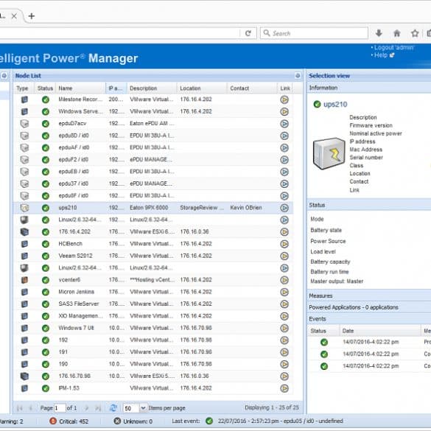Click Critical alarm status icon
The height and width of the screenshot is (431, 431).
(53, 421)
